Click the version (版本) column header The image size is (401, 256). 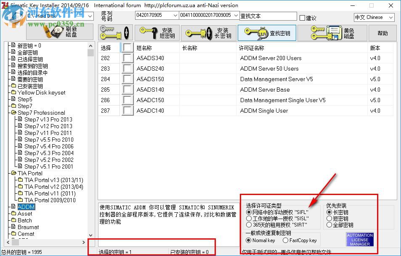(380, 48)
